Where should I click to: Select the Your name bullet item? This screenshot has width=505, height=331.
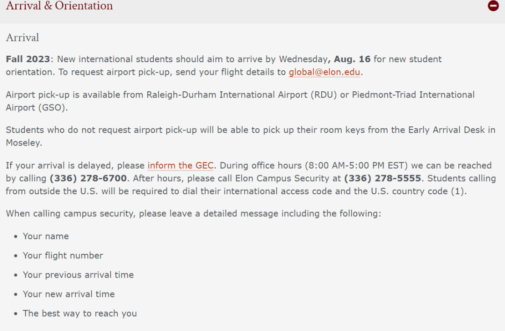46,236
